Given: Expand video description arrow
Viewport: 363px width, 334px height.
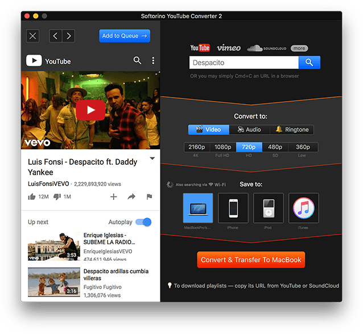Looking at the screenshot, I should pos(152,158).
